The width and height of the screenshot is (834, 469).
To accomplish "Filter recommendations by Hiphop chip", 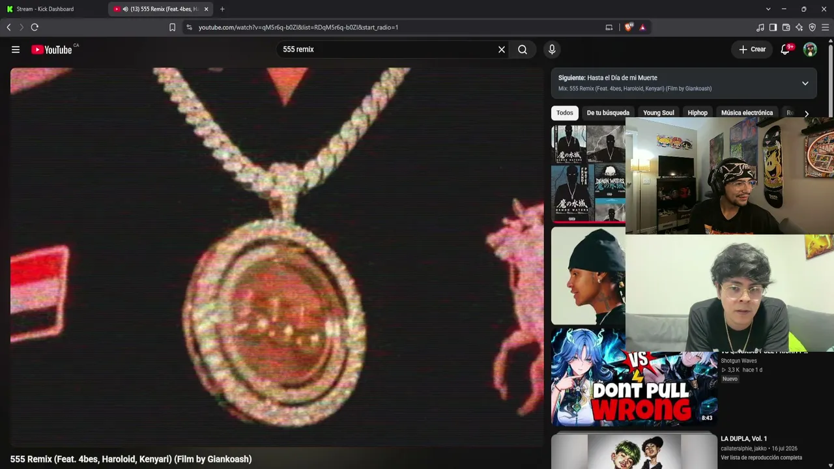I will pyautogui.click(x=697, y=113).
